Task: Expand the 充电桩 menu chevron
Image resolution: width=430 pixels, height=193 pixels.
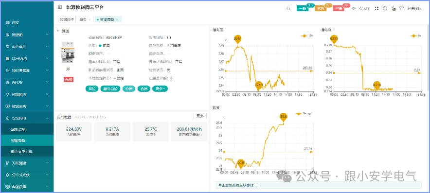Action: (47, 82)
